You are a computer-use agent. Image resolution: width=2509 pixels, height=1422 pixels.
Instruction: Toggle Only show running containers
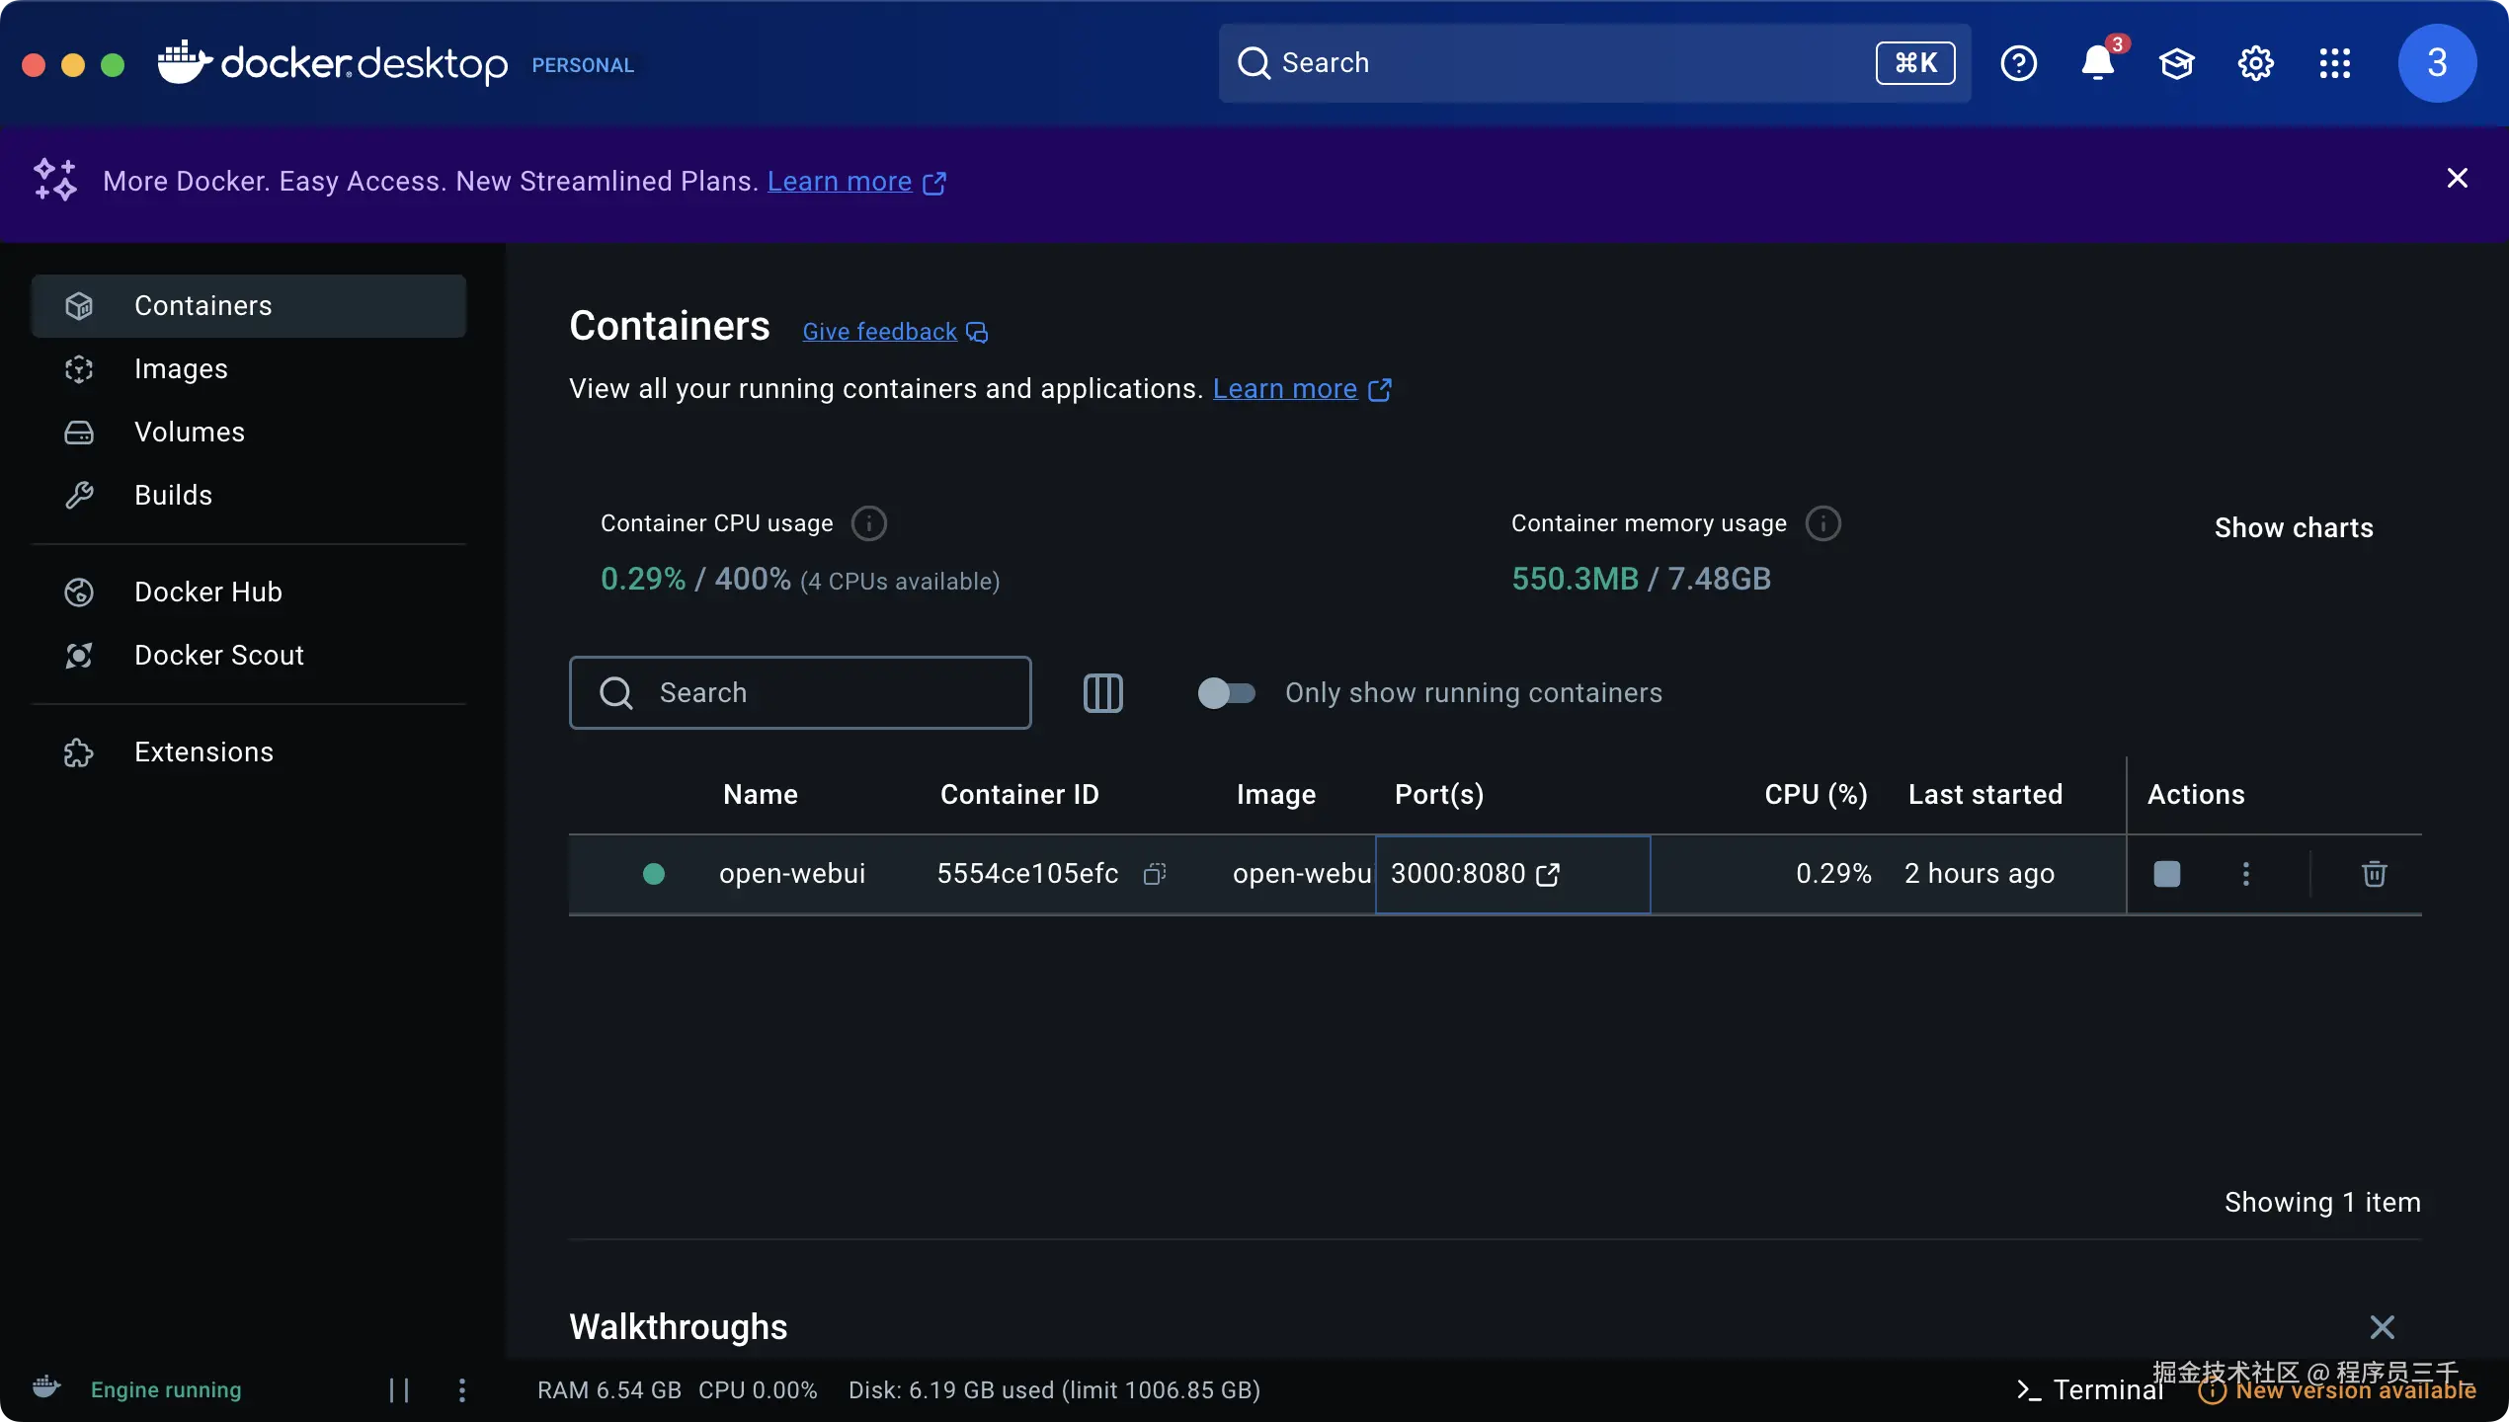coord(1226,693)
